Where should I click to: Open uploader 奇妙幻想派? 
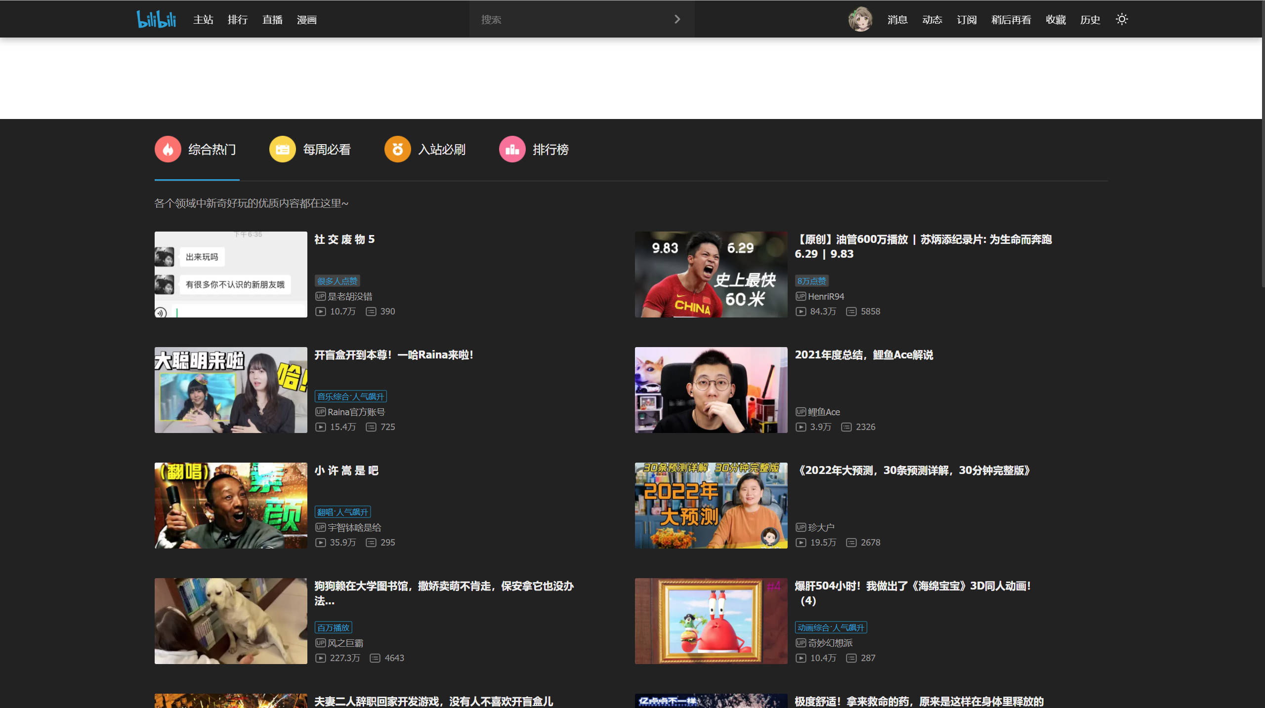(x=830, y=643)
